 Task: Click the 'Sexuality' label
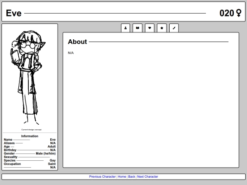pyautogui.click(x=11, y=157)
